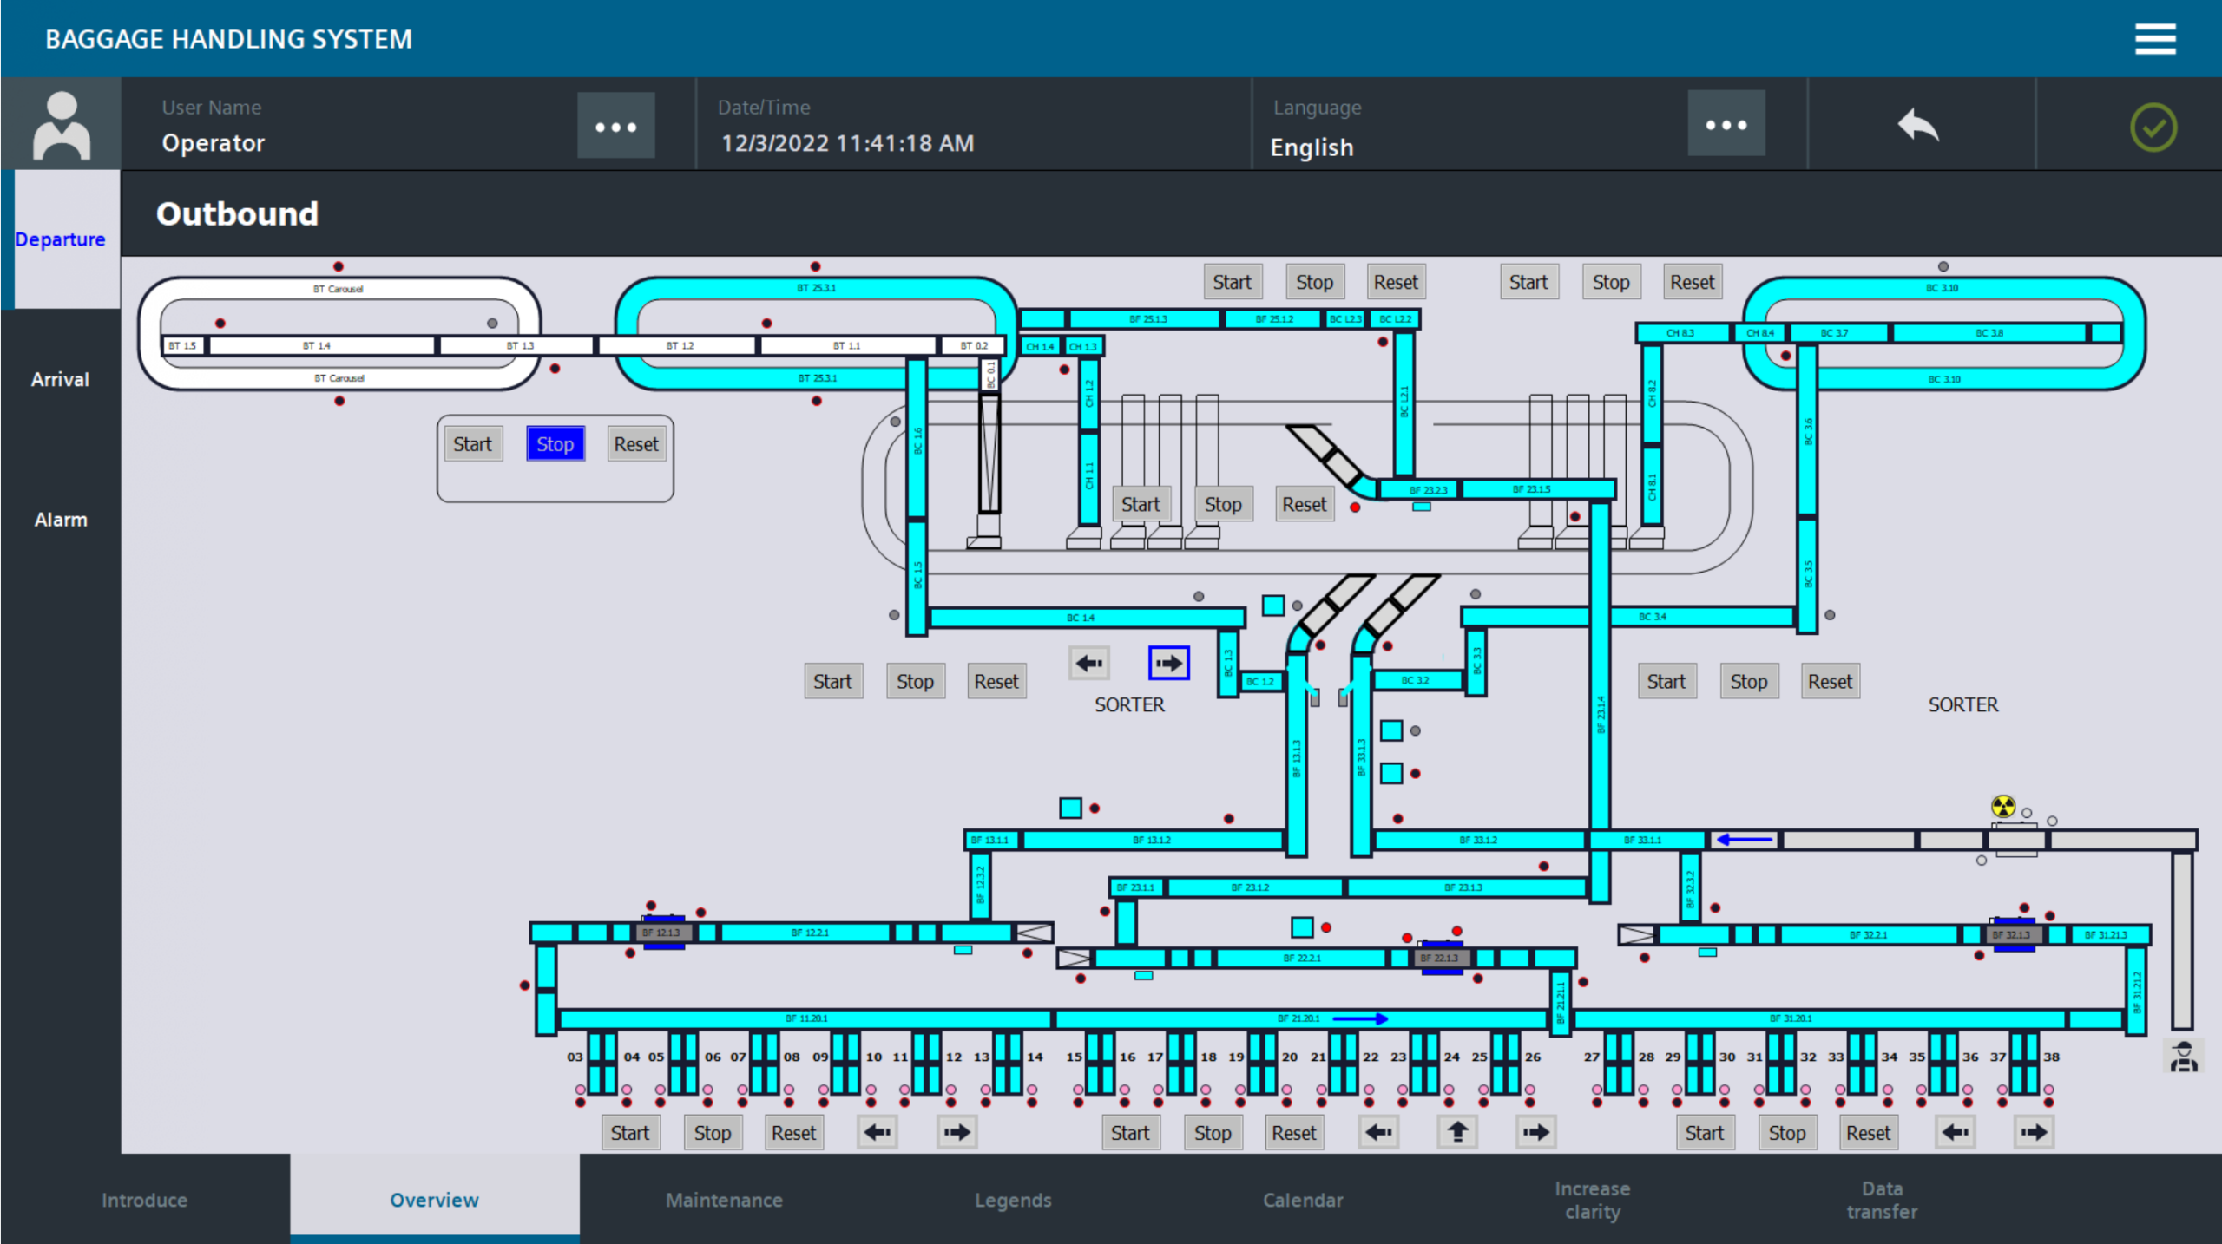This screenshot has width=2222, height=1244.
Task: Open the Maintenance bottom tab
Action: [x=724, y=1200]
